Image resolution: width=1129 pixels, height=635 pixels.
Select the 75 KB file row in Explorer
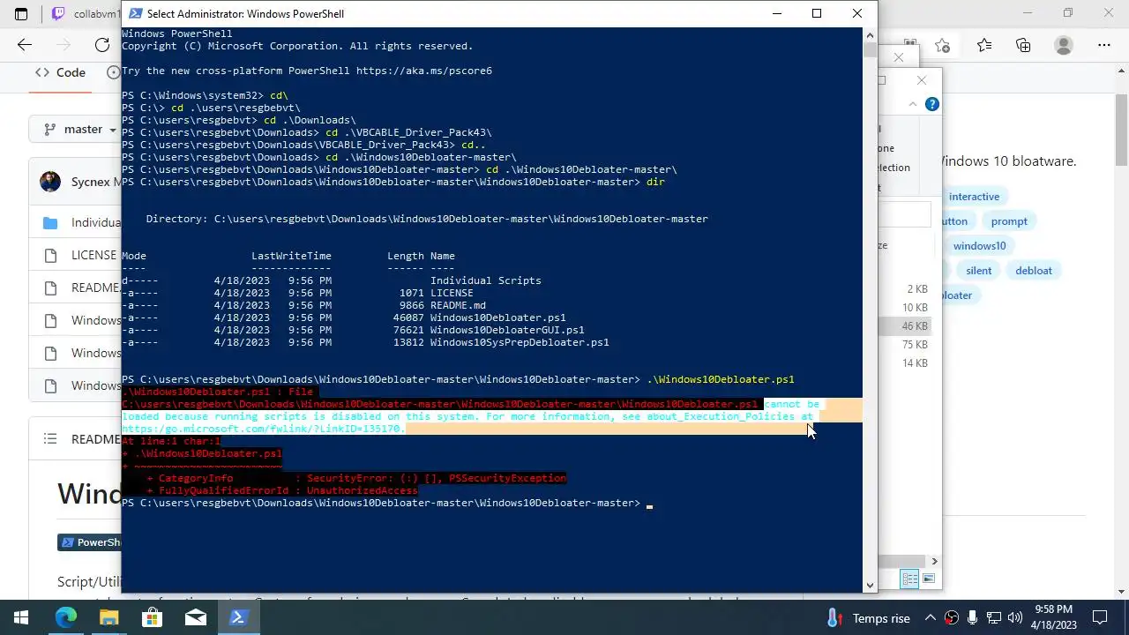(904, 345)
